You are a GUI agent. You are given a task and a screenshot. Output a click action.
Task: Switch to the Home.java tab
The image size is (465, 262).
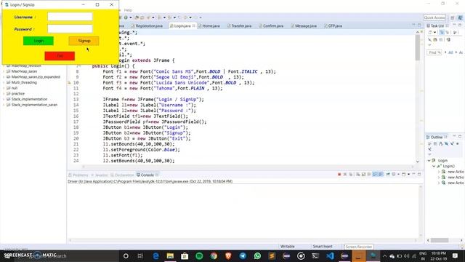coord(209,26)
